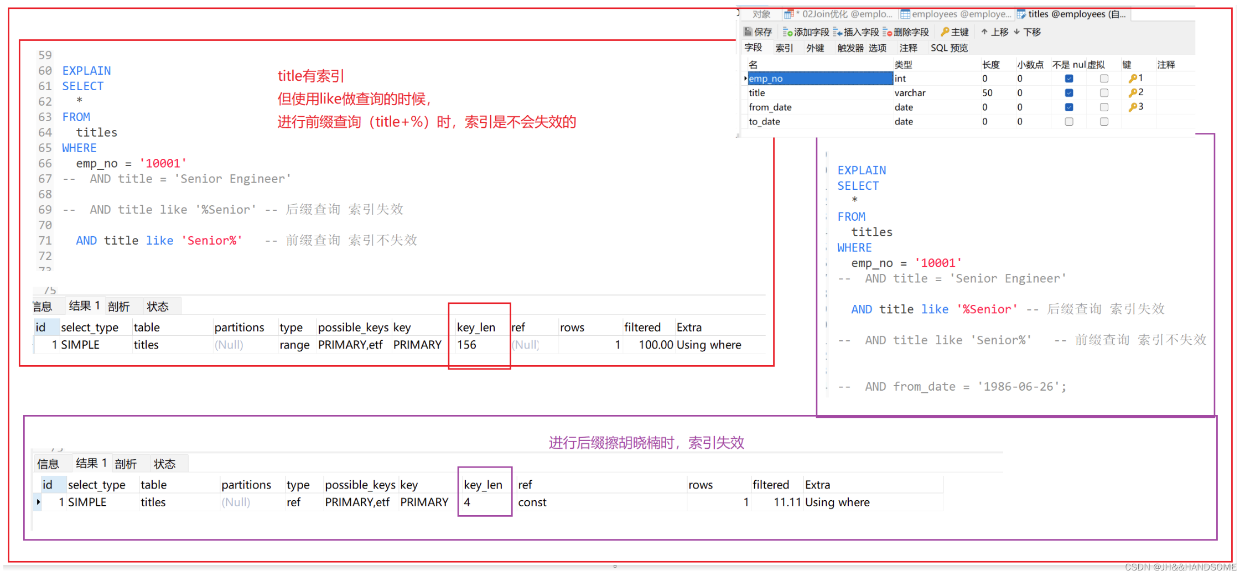Image resolution: width=1245 pixels, height=576 pixels.
Task: Click the key icon in from_date row
Action: pyautogui.click(x=1133, y=107)
